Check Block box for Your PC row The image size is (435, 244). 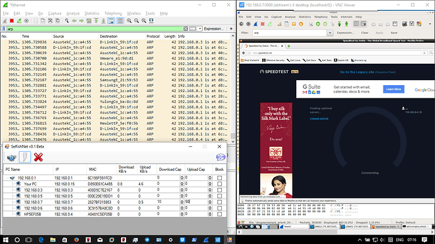pyautogui.click(x=219, y=183)
